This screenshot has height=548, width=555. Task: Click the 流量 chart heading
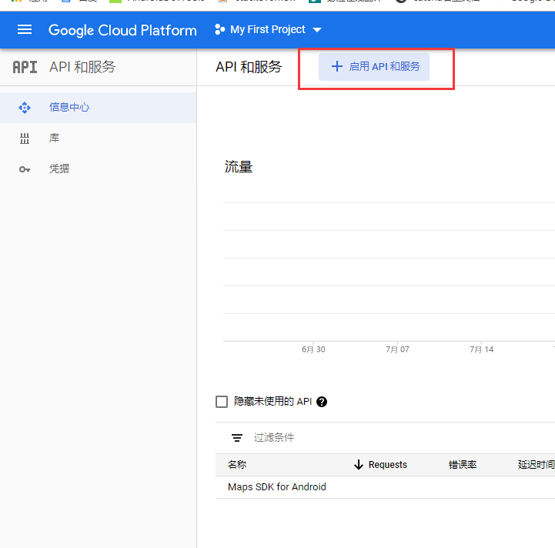pyautogui.click(x=239, y=167)
